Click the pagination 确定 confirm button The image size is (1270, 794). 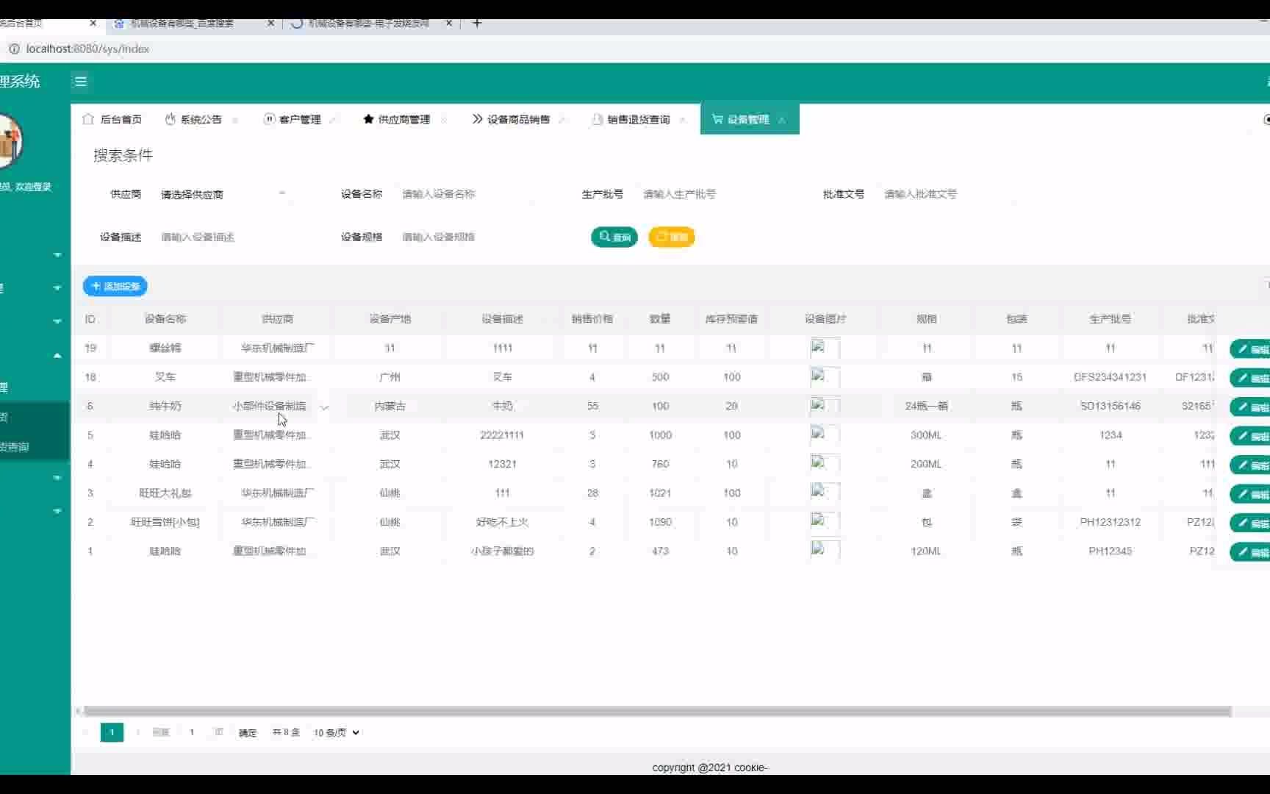[x=248, y=733]
